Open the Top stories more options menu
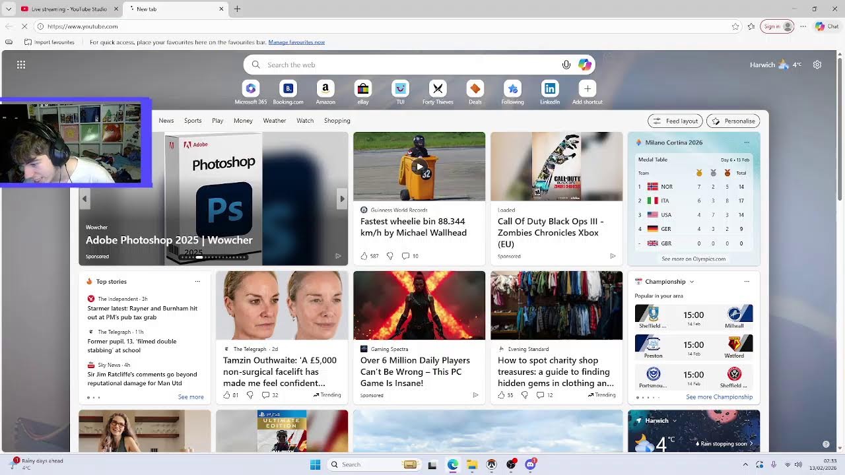The height and width of the screenshot is (475, 845). [197, 282]
